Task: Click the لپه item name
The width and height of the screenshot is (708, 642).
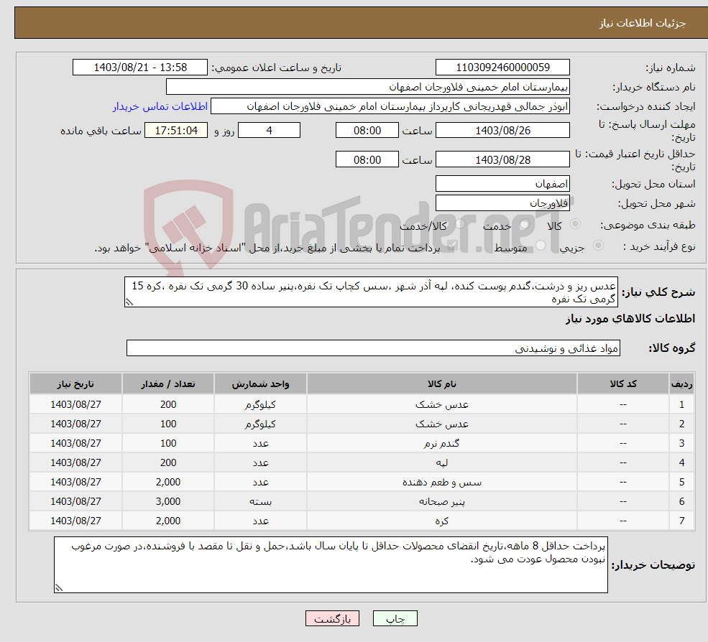Action: click(441, 463)
